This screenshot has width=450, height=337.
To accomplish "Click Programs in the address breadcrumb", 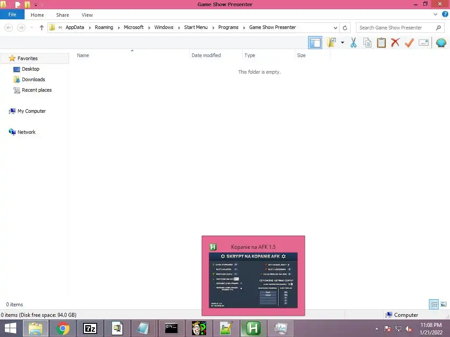I will (x=228, y=27).
